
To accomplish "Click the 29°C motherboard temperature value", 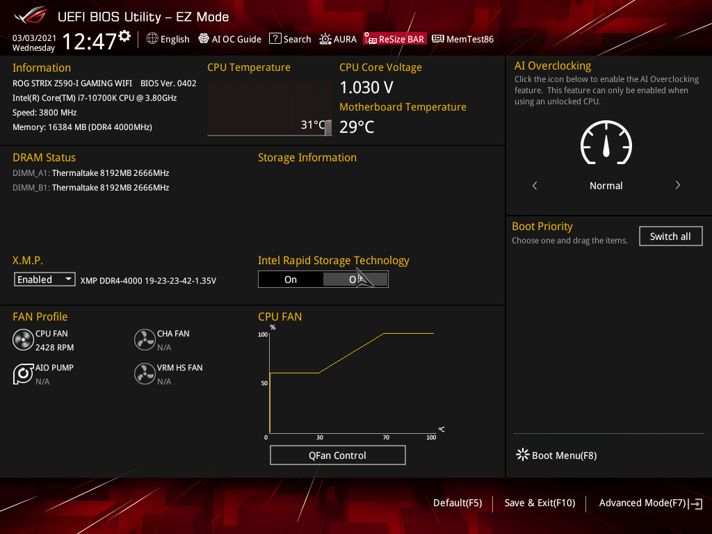I will tap(357, 127).
